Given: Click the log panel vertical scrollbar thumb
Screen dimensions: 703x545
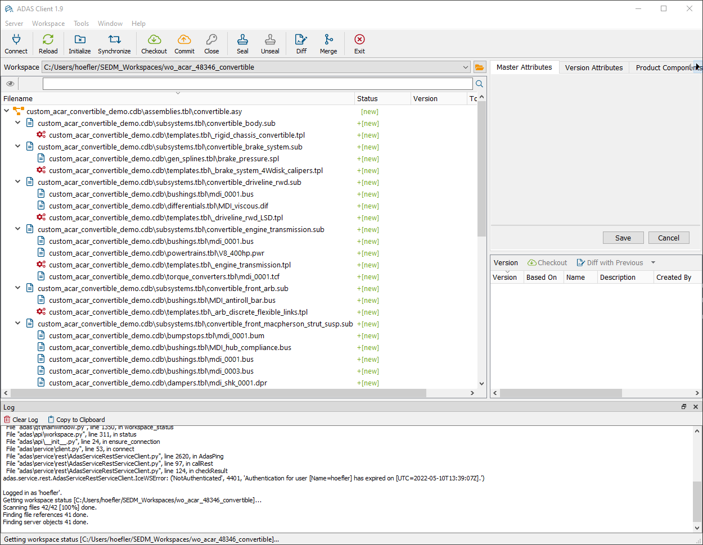Looking at the screenshot, I should (697, 501).
